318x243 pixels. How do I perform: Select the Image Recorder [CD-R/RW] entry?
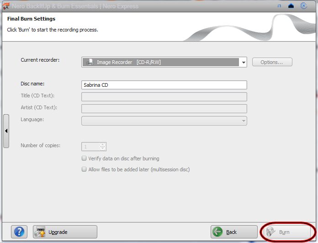click(161, 62)
